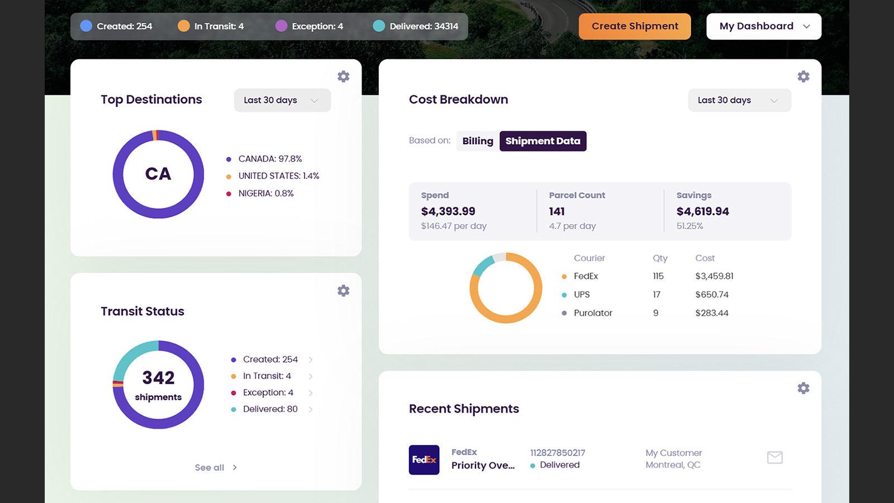Click the Create Shipment button

[x=634, y=26]
